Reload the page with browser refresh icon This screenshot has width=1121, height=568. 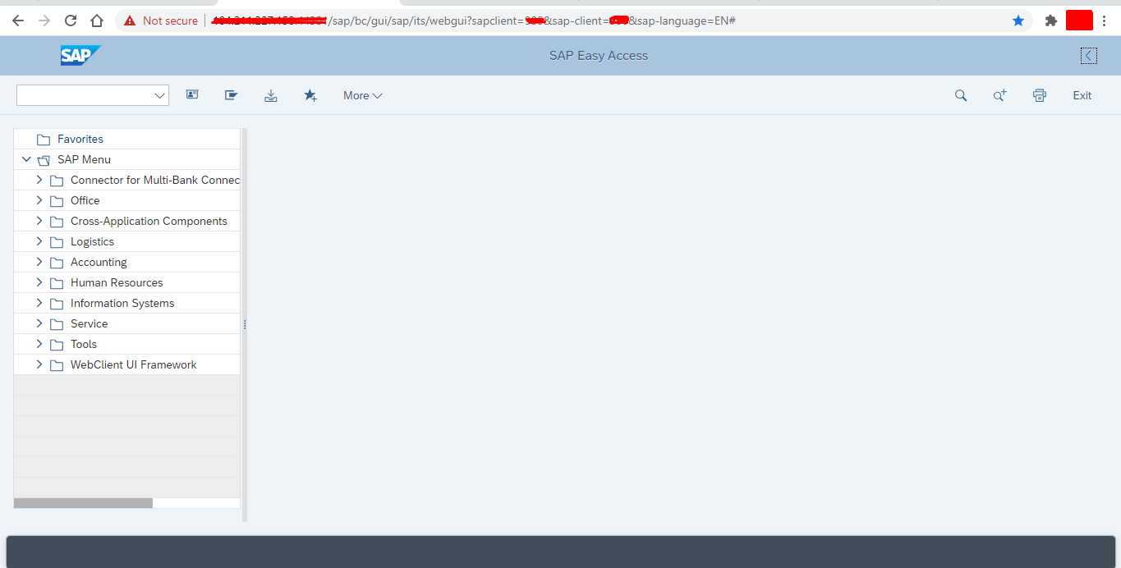tap(71, 21)
